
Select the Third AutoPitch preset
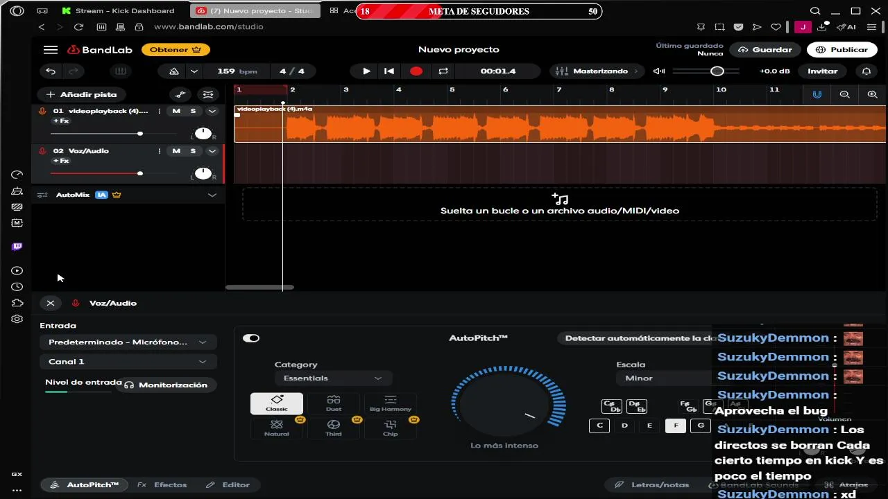point(334,428)
